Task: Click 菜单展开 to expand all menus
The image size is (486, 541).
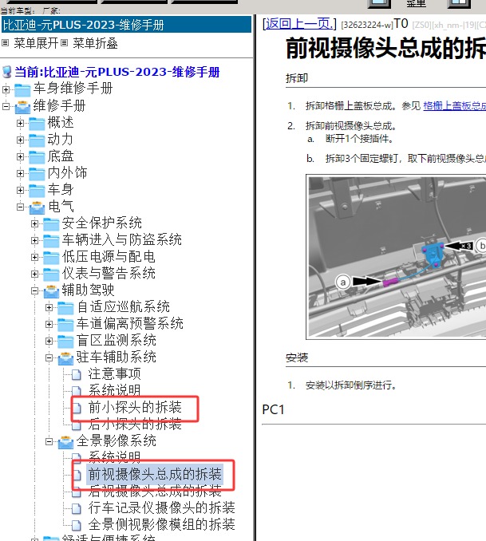Action: tap(36, 43)
